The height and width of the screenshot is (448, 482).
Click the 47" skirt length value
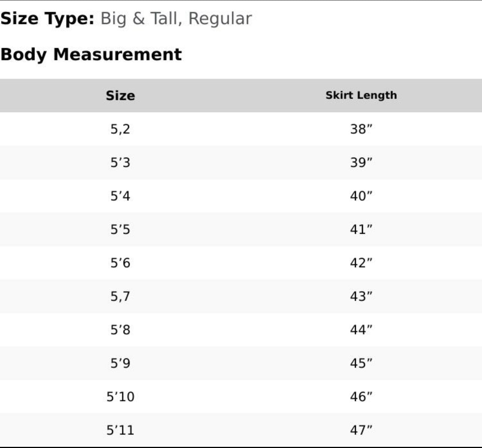tap(361, 430)
